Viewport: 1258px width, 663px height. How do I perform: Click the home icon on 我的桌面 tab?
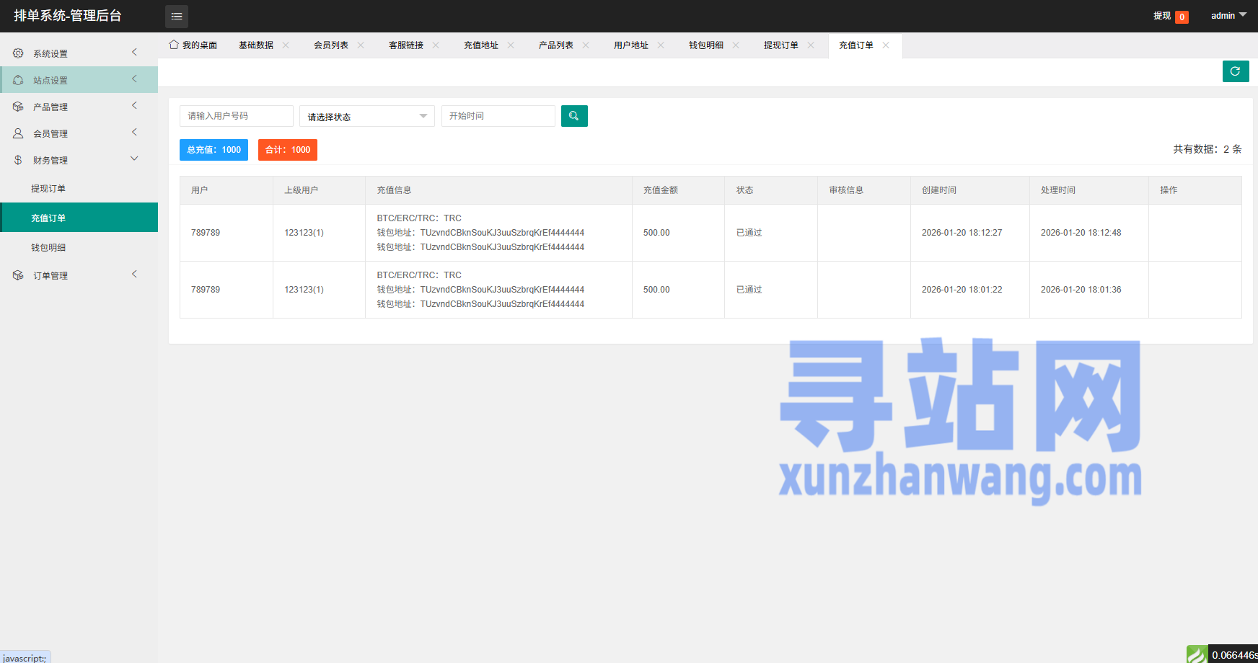(174, 45)
